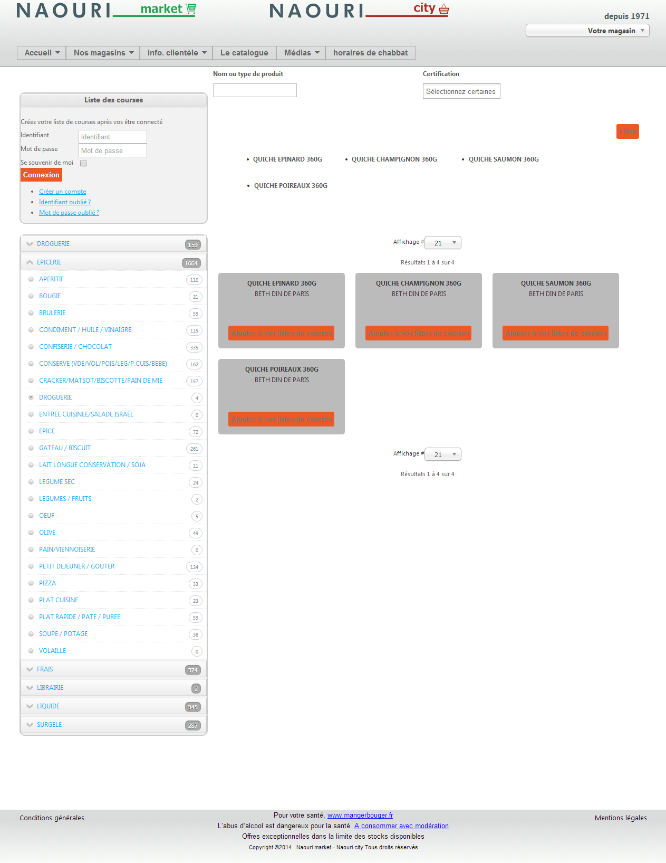This screenshot has width=666, height=863.
Task: Open PETIT DEJEUNER / GOUTER category
Action: coord(77,566)
